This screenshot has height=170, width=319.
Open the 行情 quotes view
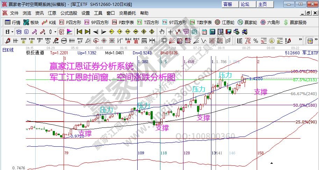pyautogui.click(x=13, y=22)
